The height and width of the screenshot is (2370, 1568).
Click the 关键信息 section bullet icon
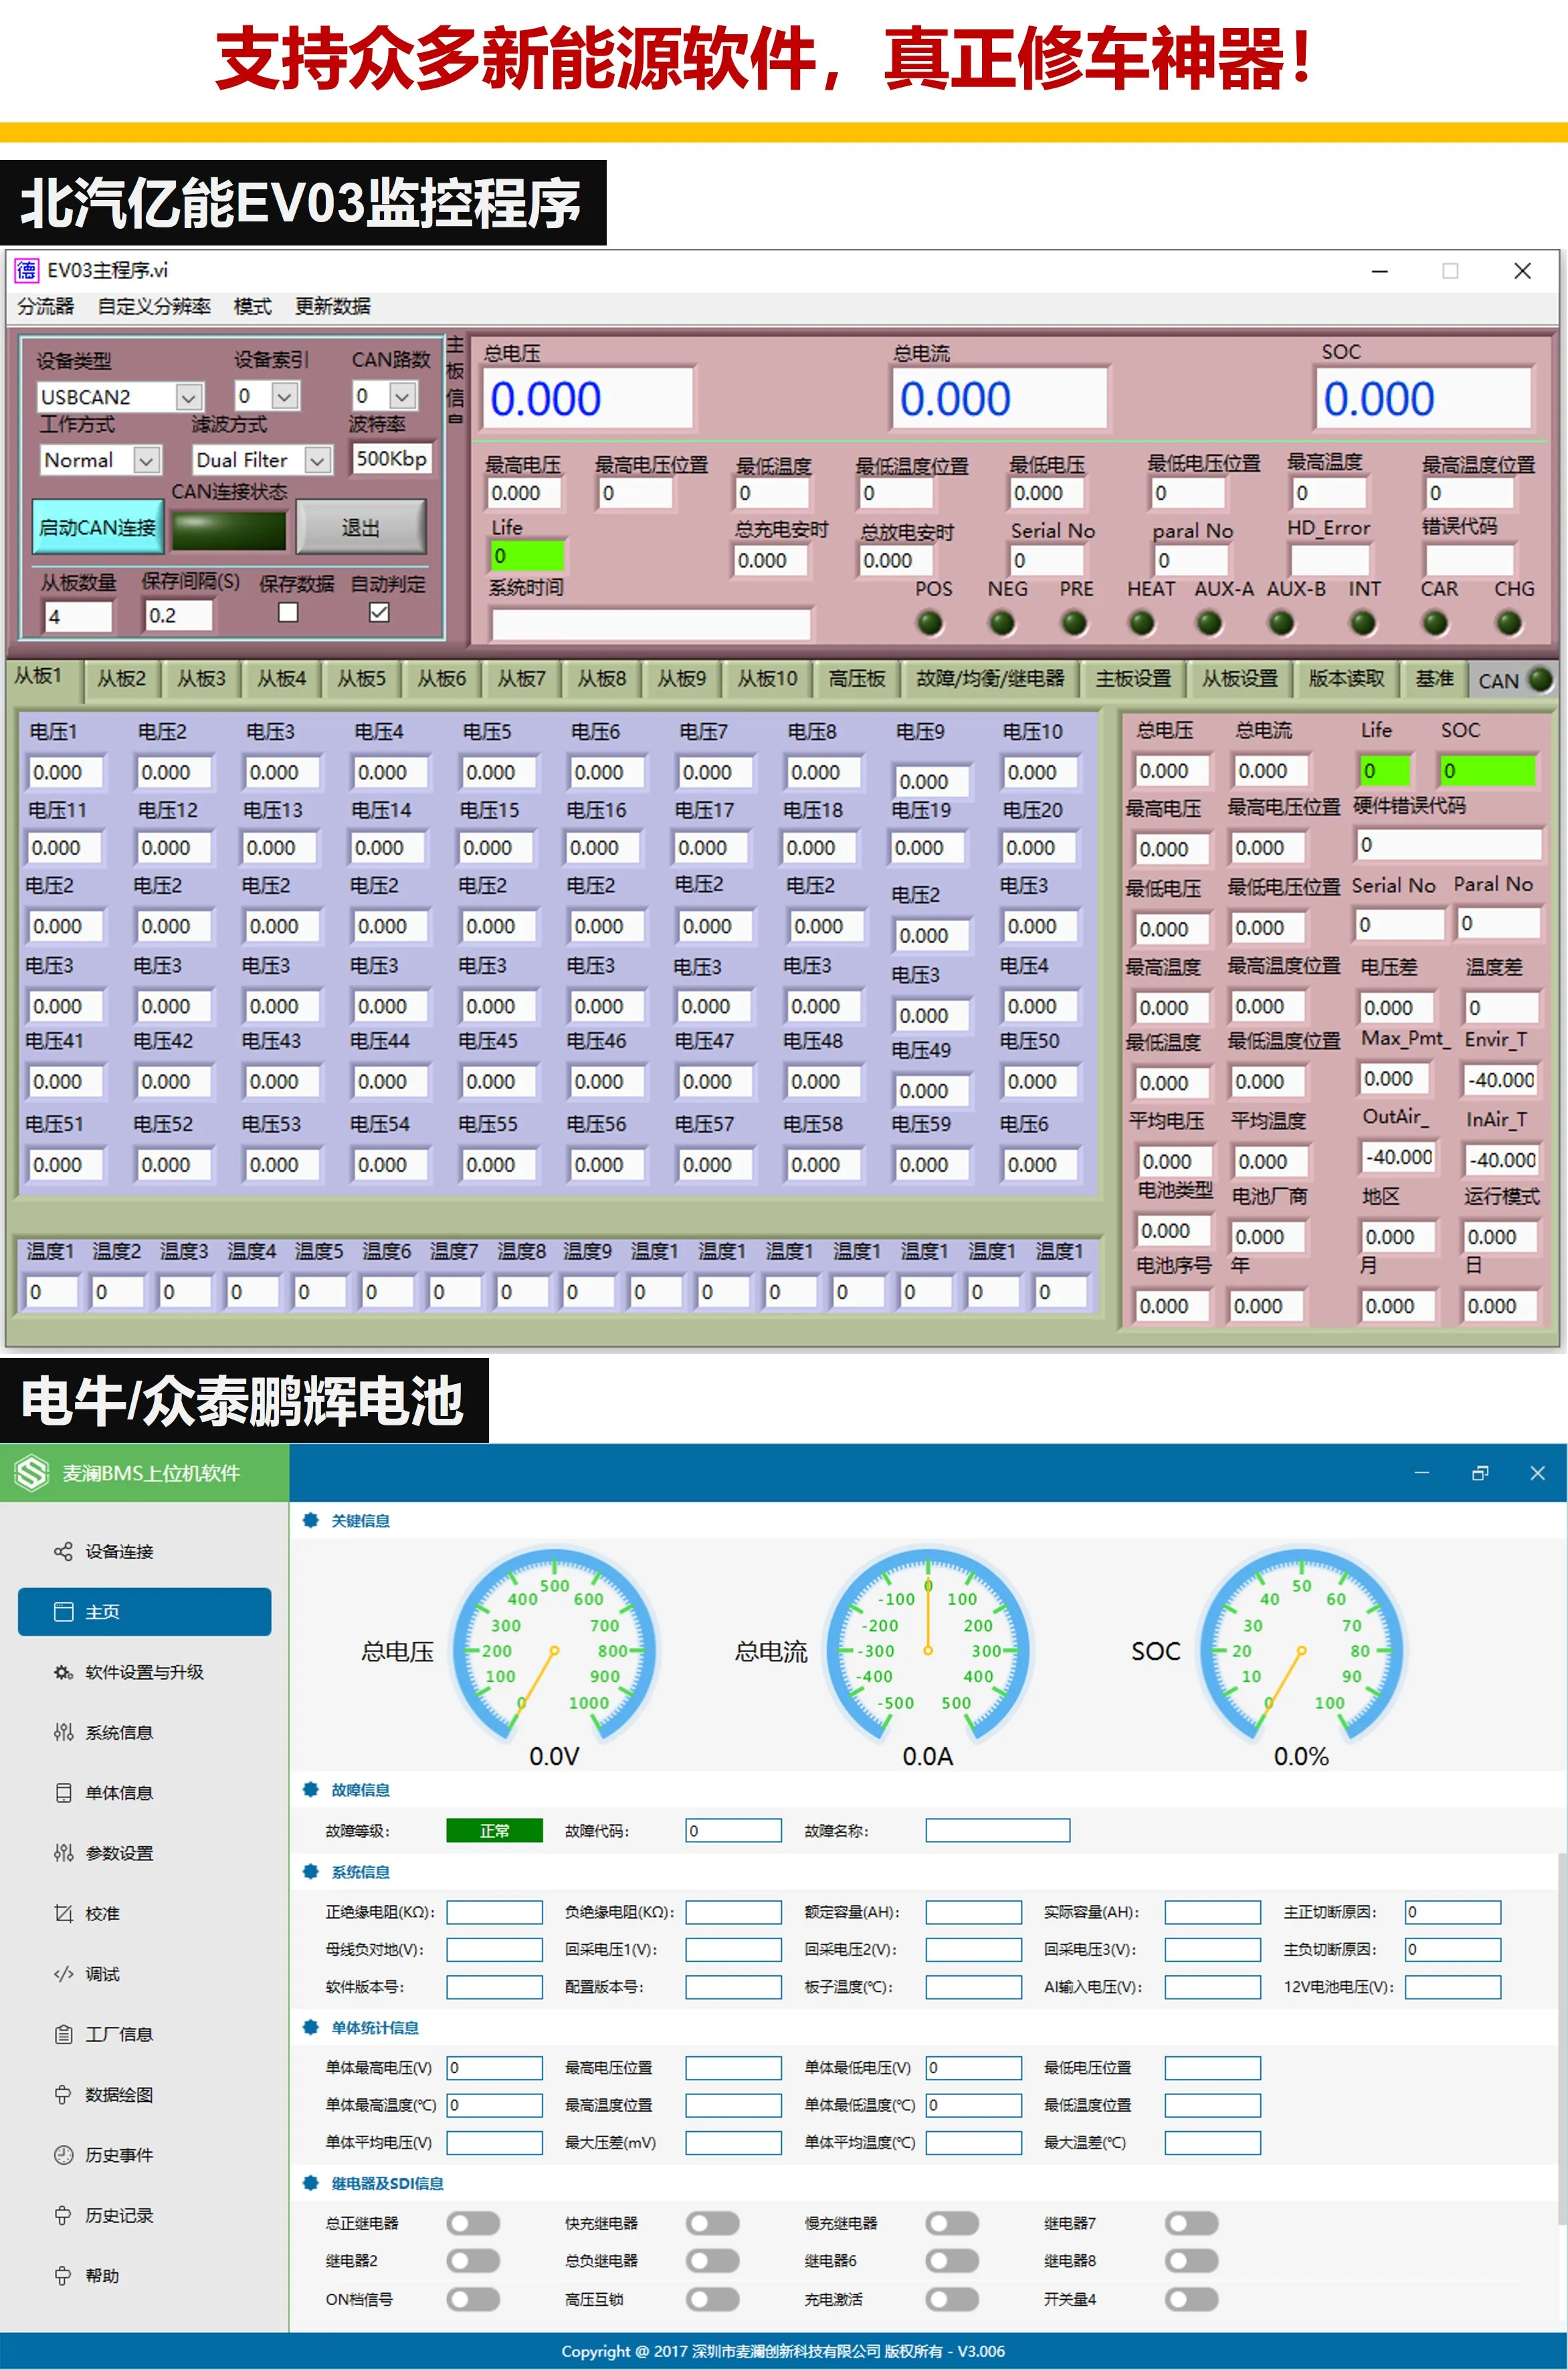point(310,1520)
